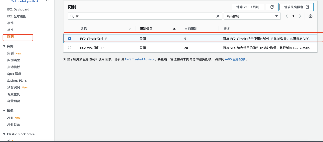323x142 pixels.
Task: Collapse the 实例 sidebar section
Action: [x=4, y=46]
